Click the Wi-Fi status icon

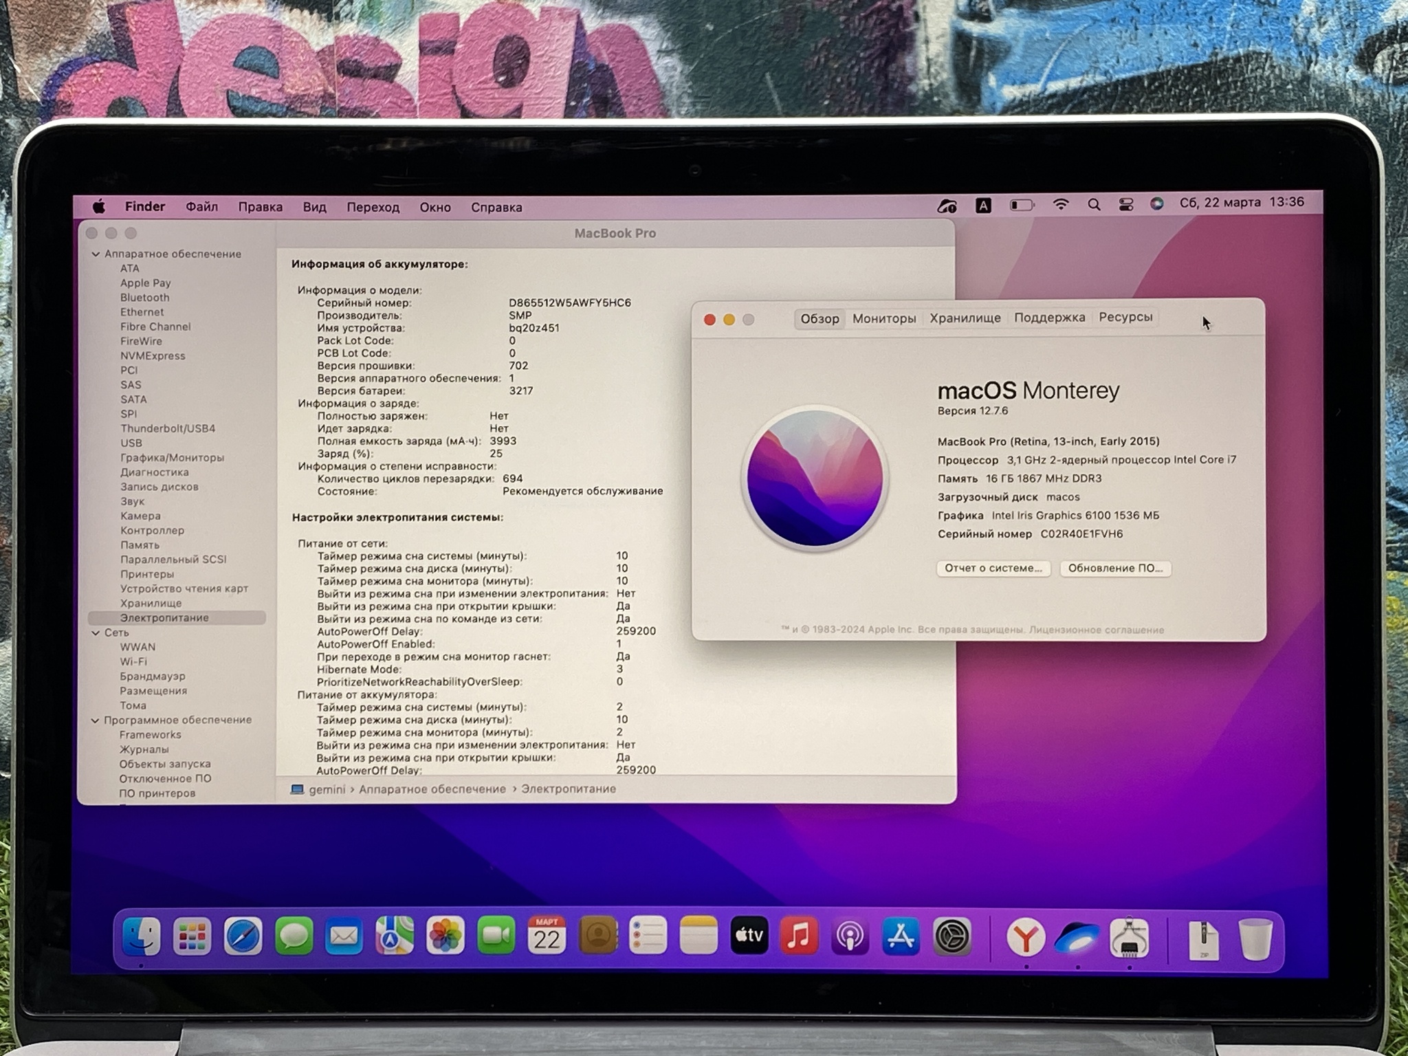(1061, 205)
